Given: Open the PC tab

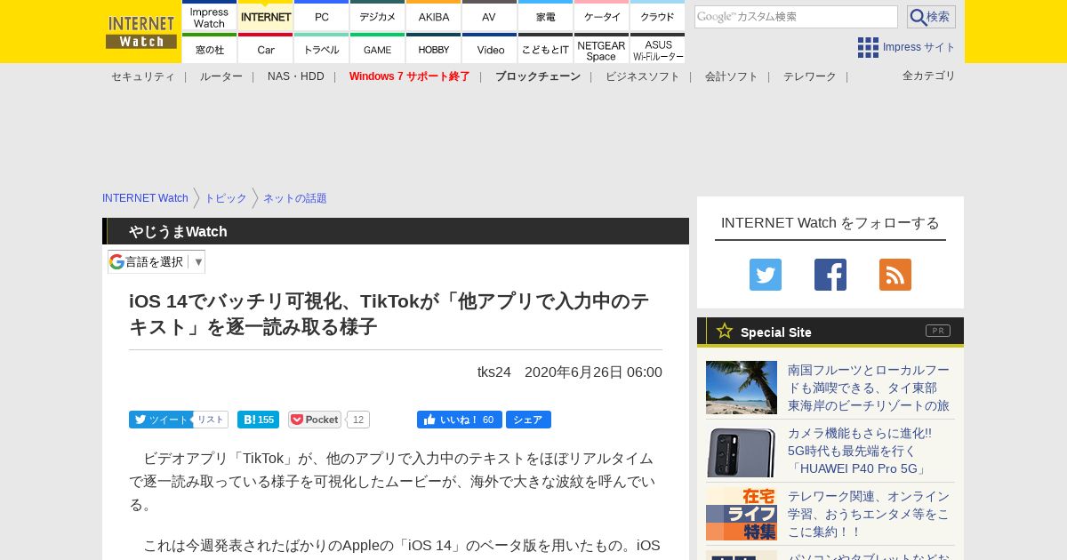Looking at the screenshot, I should click(322, 17).
